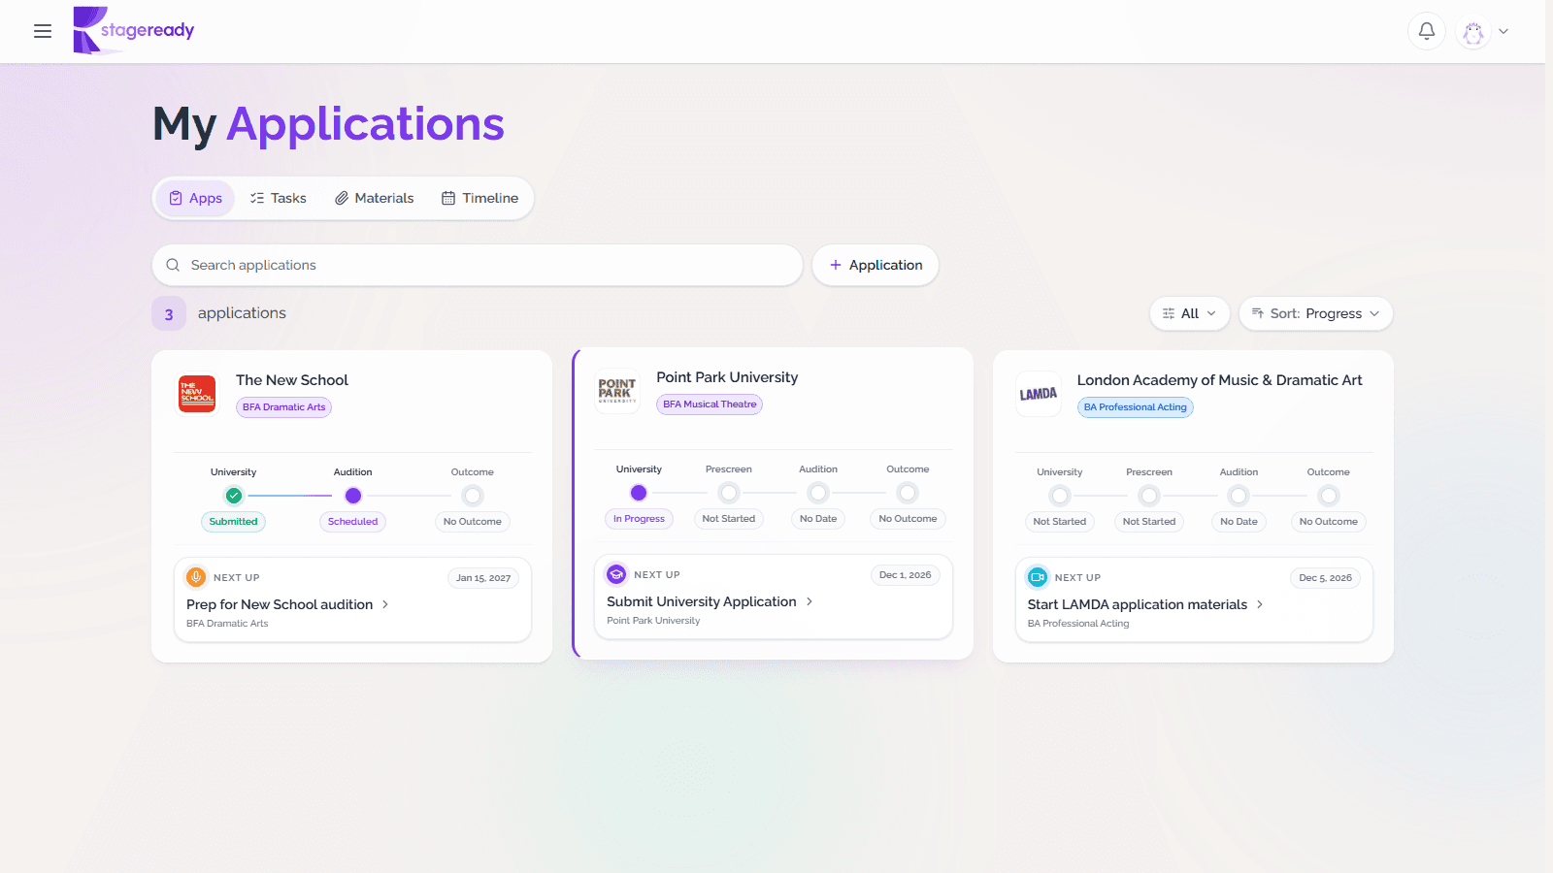The height and width of the screenshot is (873, 1553).
Task: Click the BFA Musical Theatre tag
Action: coord(710,404)
